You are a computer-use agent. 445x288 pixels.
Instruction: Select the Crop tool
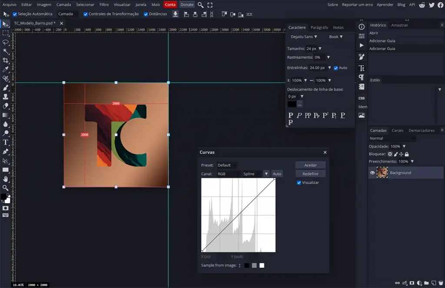click(x=5, y=60)
